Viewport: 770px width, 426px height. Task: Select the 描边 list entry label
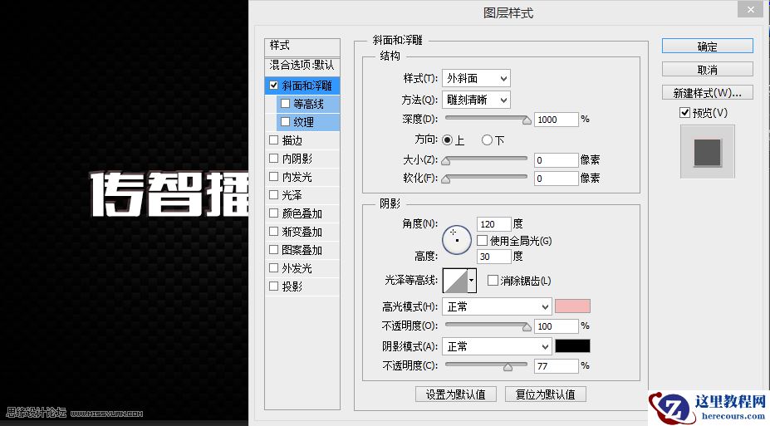pyautogui.click(x=292, y=141)
